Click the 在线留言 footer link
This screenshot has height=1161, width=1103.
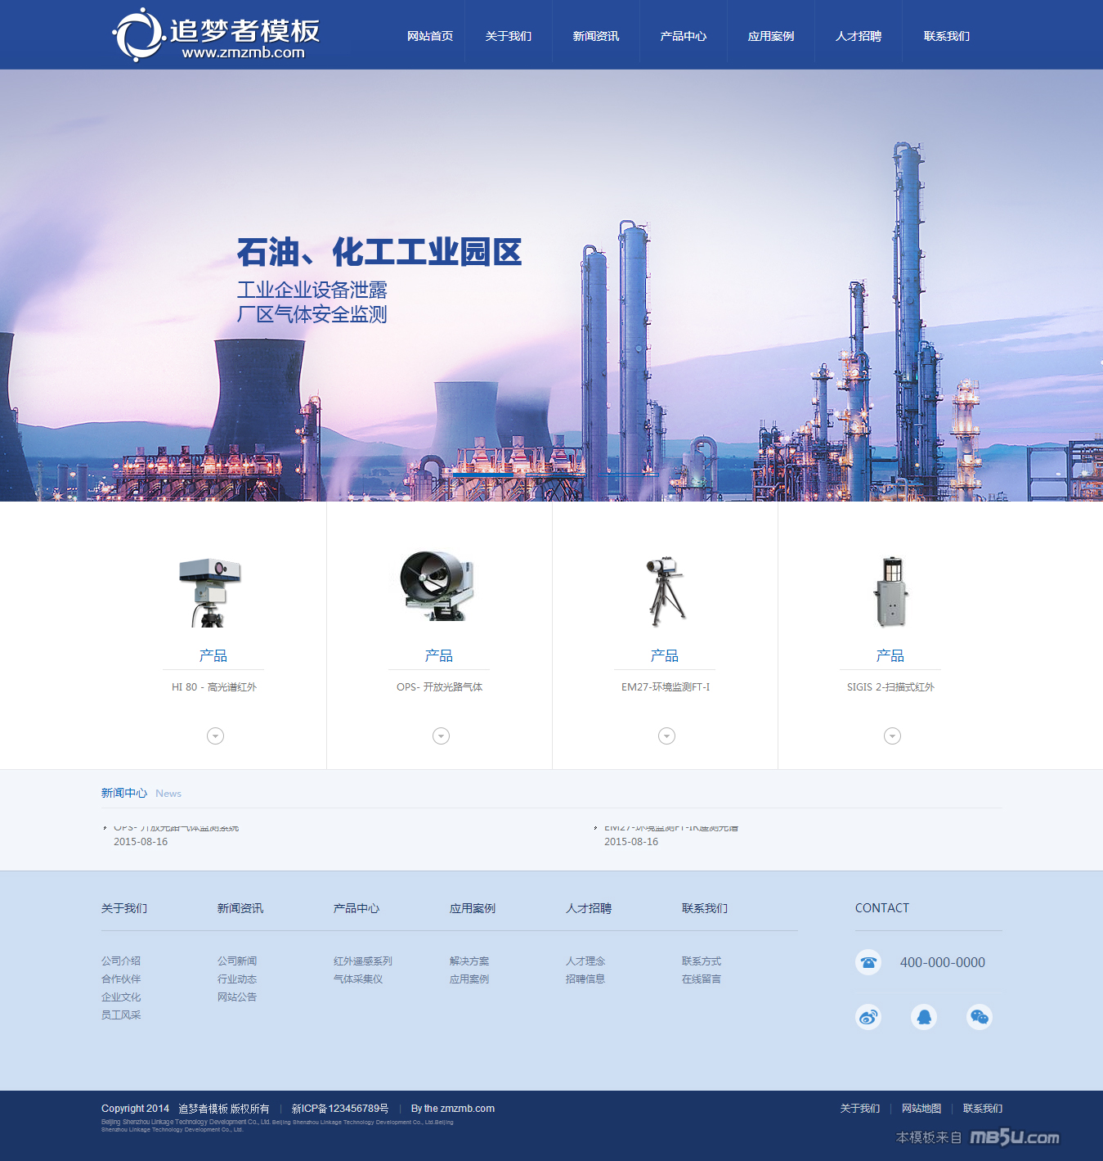701,979
